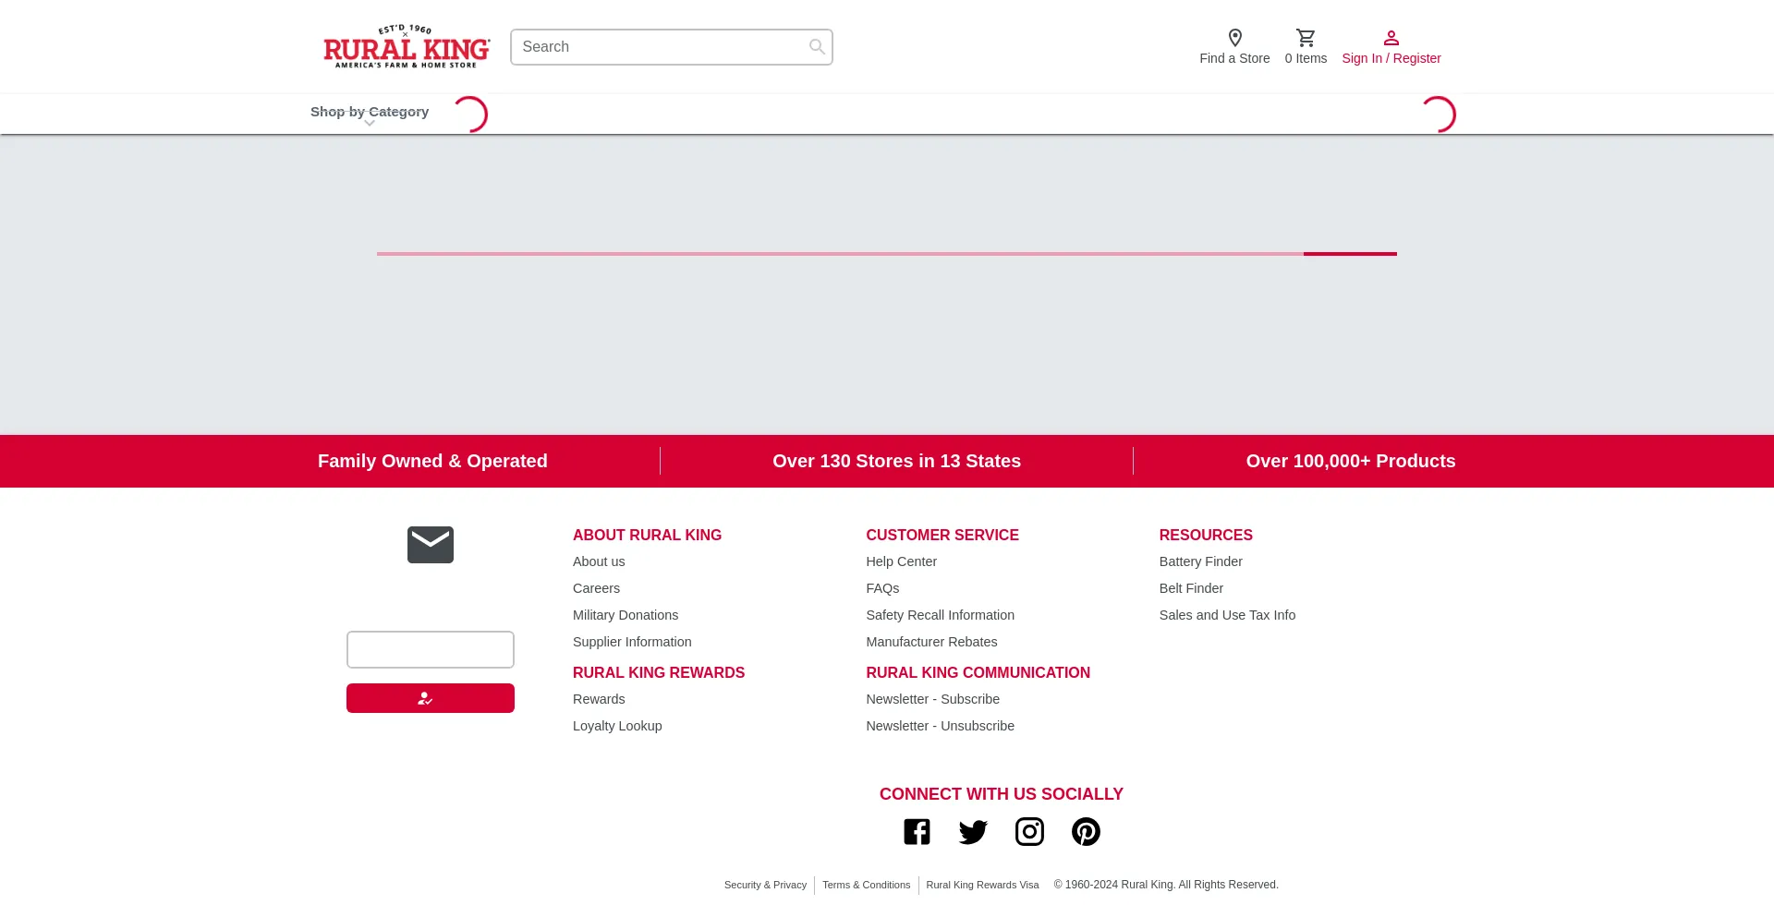Click Over 130 Stores in 13 States text
1774x917 pixels.
click(896, 461)
